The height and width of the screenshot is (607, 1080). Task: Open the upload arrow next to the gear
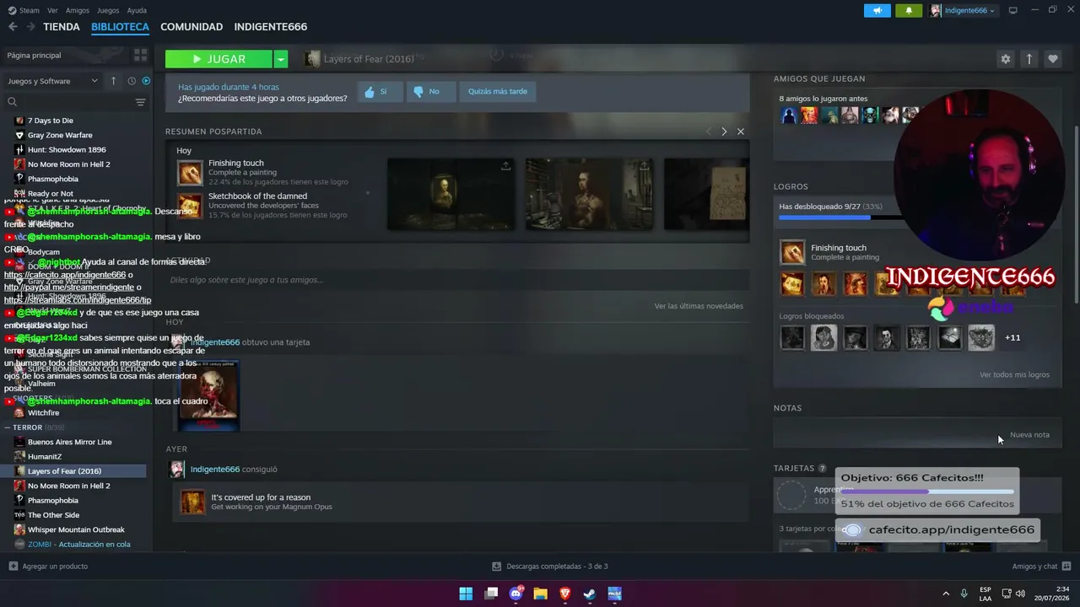(x=1029, y=59)
